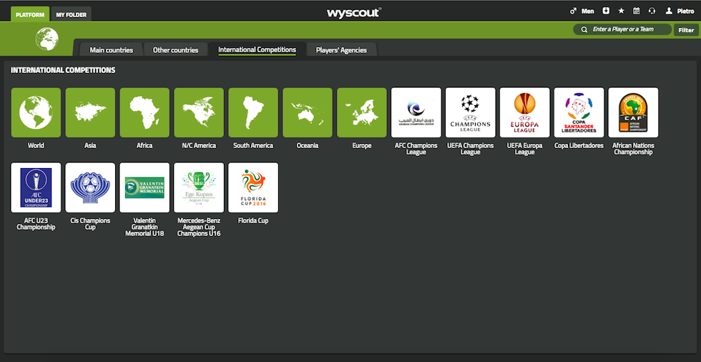Open the Africa continent tile
The height and width of the screenshot is (362, 701).
144,112
